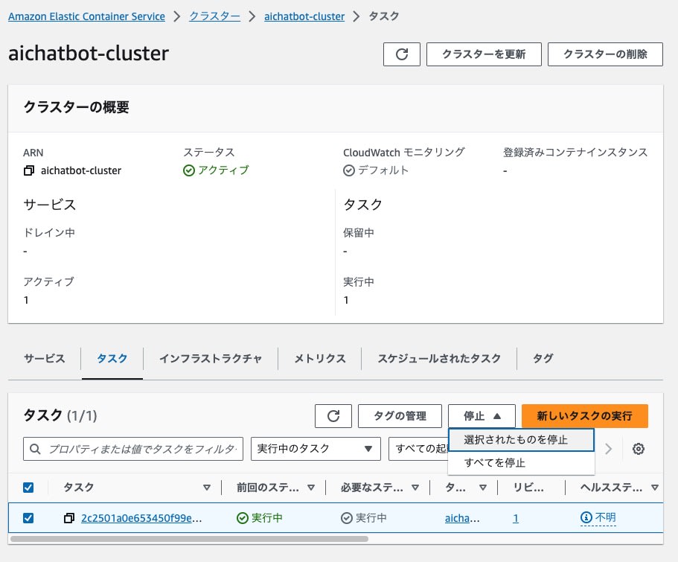Viewport: 678px width, 562px height.
Task: Click the info icon next to 不明
Action: pos(586,517)
